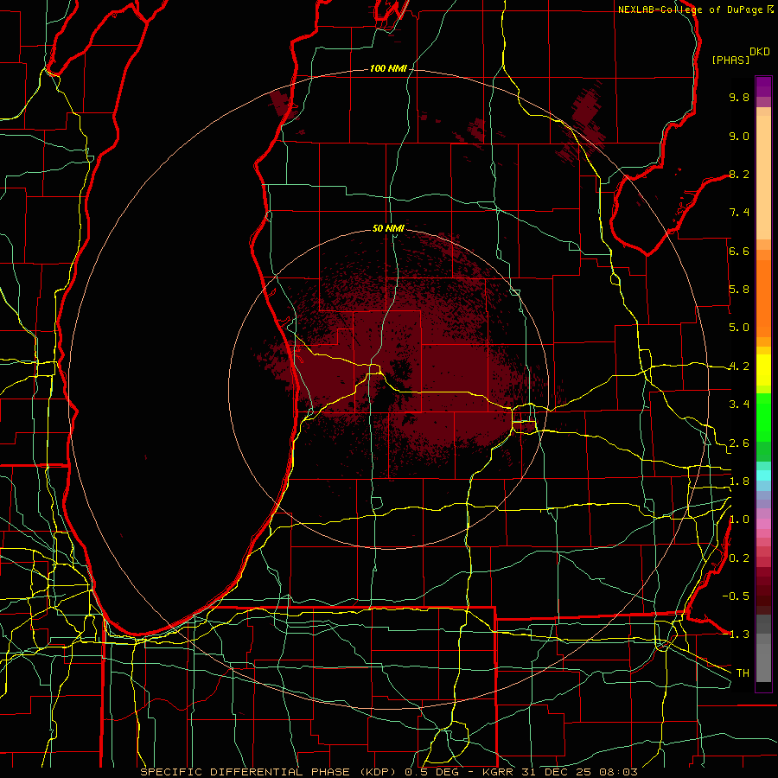Pick the yellow legend swatch near 4.2

(763, 370)
